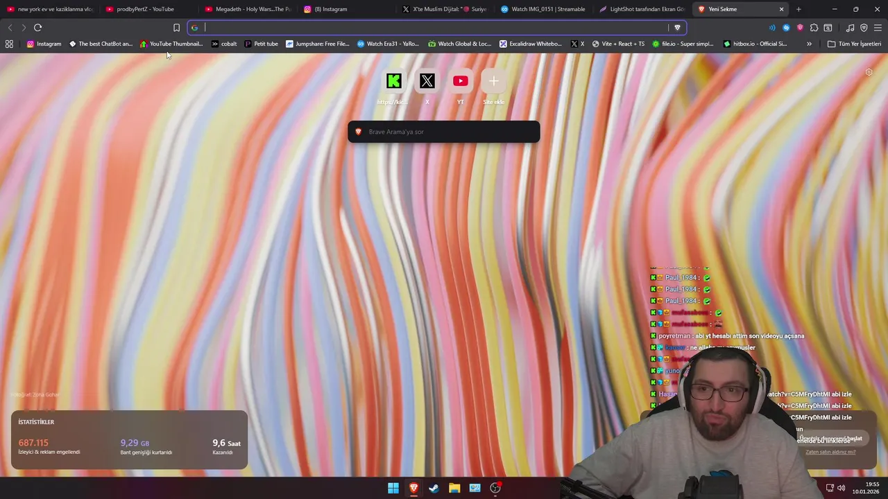Open the Tüm Yer İşaretleri folder
Image resolution: width=888 pixels, height=499 pixels.
coord(854,44)
